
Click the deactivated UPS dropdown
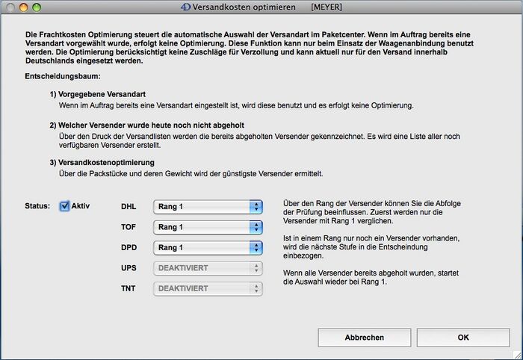[208, 267]
